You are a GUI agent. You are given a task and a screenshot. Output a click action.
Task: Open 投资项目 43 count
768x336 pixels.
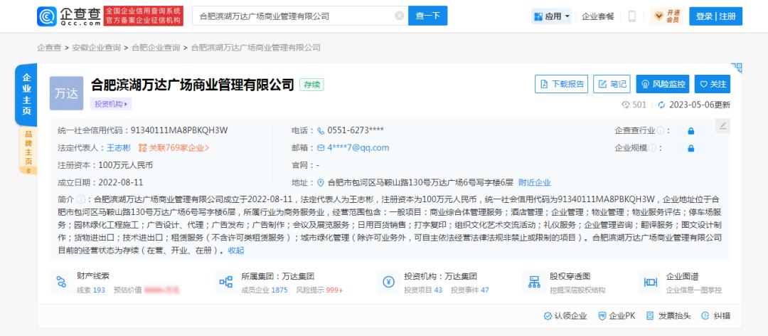423,290
